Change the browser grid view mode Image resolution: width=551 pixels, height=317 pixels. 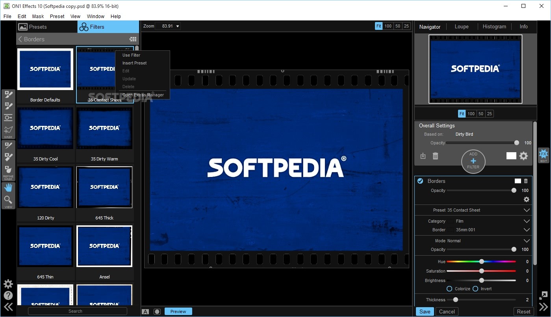pyautogui.click(x=133, y=39)
